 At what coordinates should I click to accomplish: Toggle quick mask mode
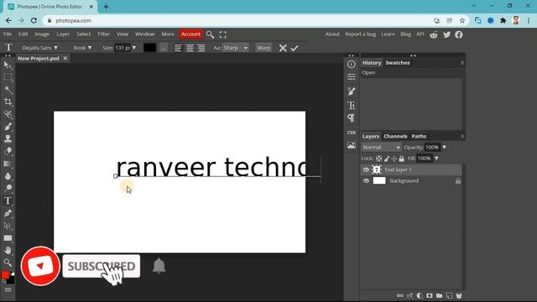point(8,290)
